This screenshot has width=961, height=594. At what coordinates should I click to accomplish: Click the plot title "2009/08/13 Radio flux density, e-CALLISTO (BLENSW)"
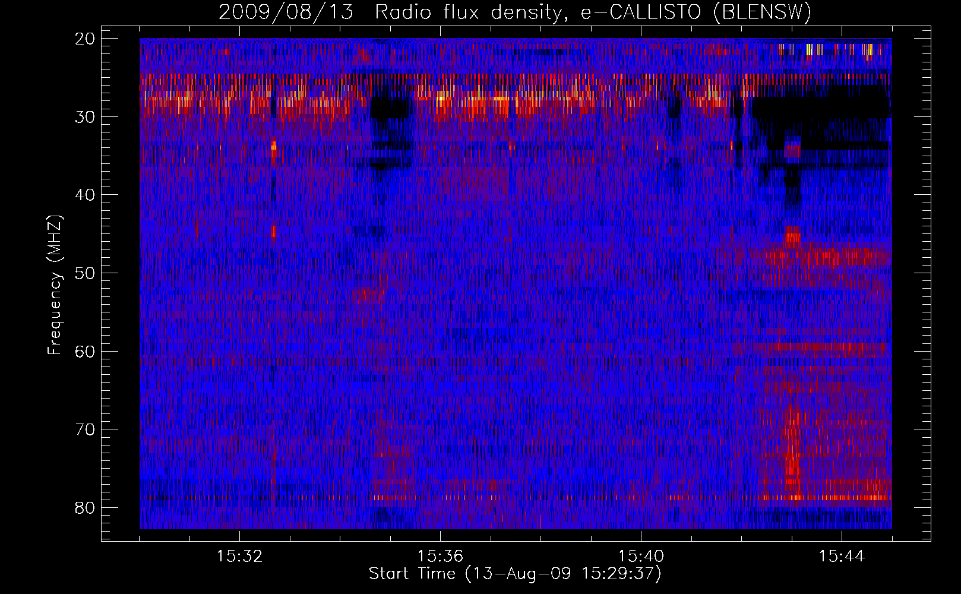515,12
